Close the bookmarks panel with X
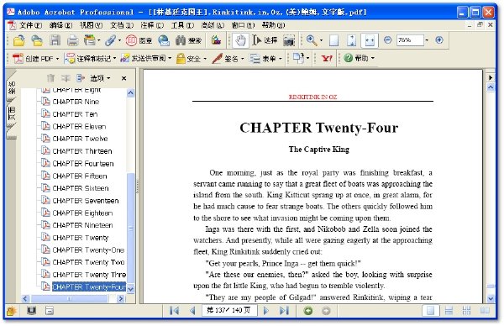This screenshot has height=326, width=504. (123, 78)
